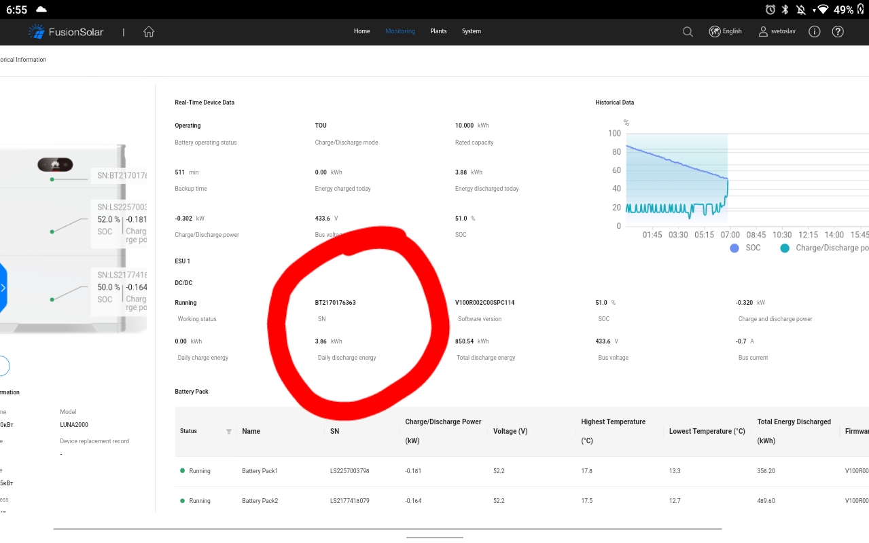
Task: Click the globe language icon
Action: point(714,31)
